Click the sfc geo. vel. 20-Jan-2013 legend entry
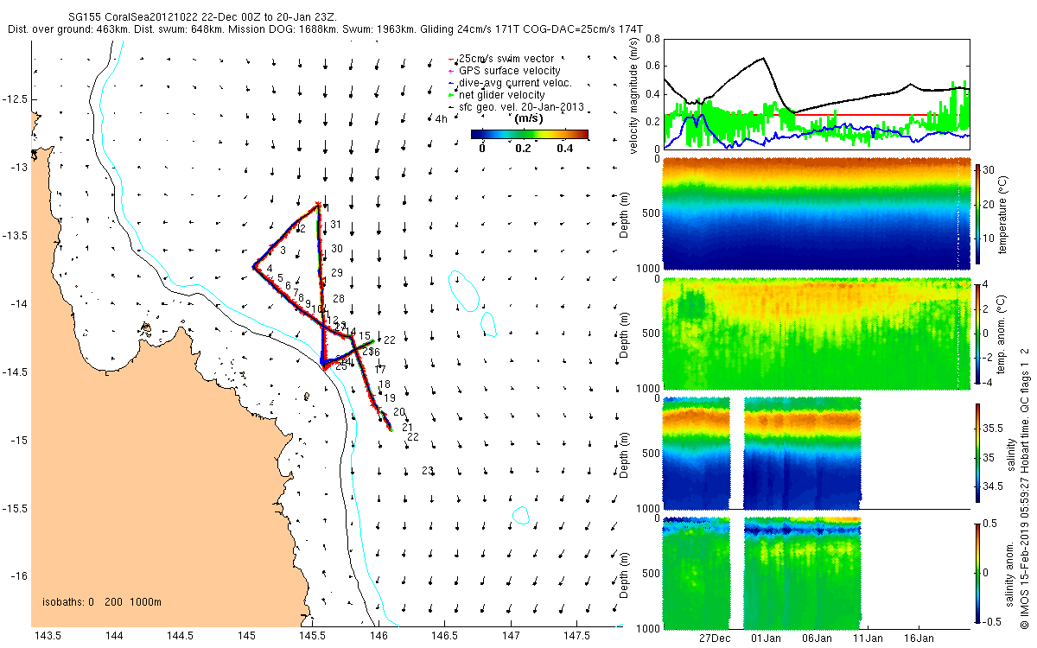 [x=521, y=107]
